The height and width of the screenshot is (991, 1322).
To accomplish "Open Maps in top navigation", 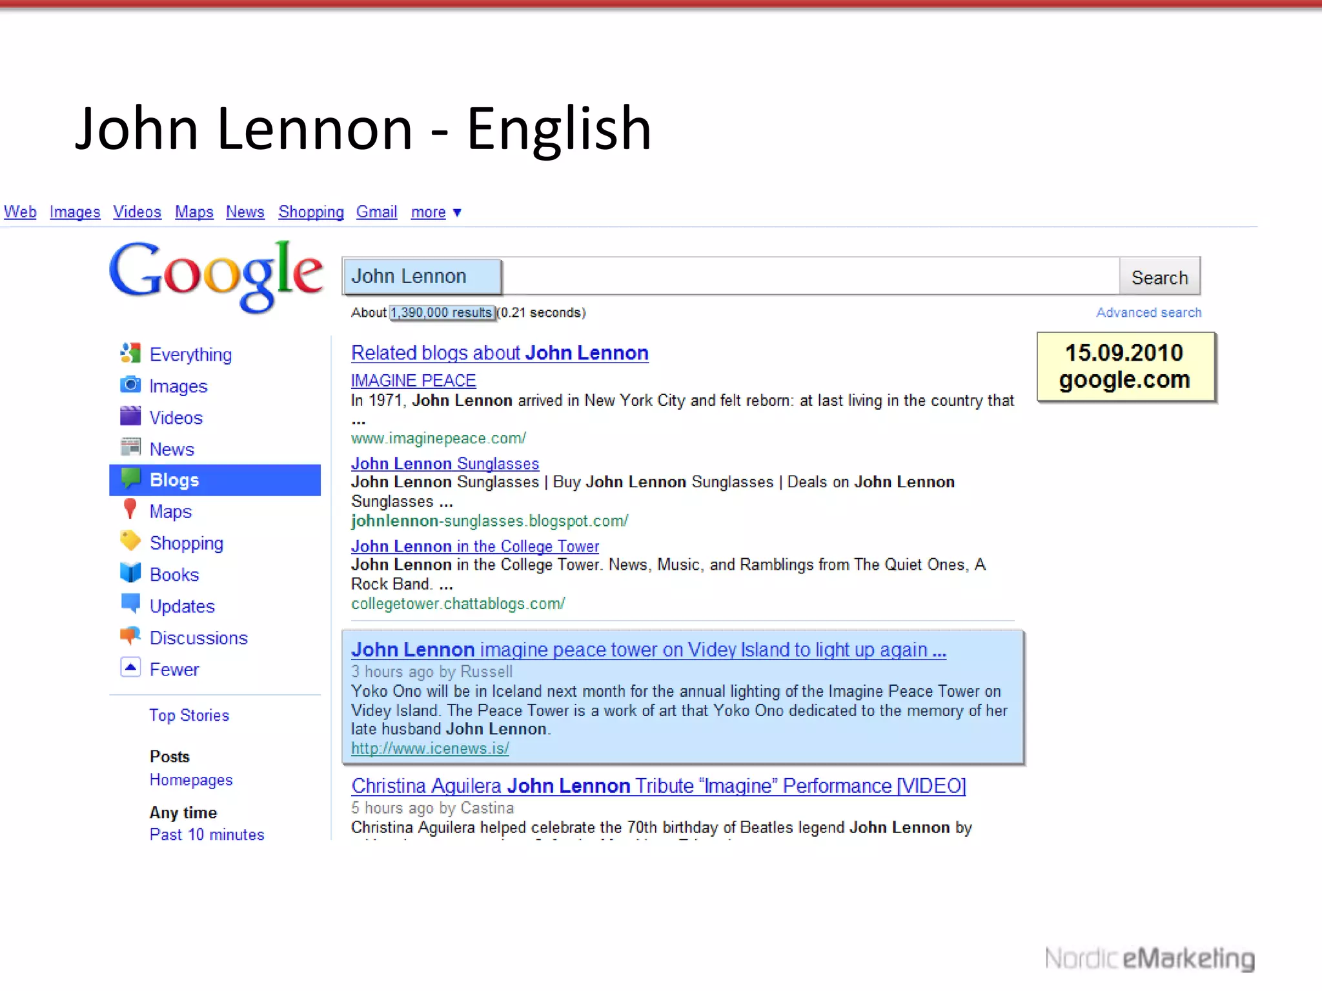I will click(x=194, y=212).
